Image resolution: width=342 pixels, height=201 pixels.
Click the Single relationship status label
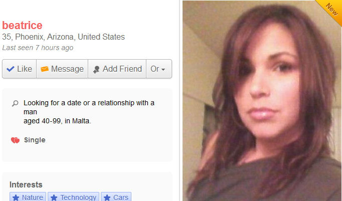pos(35,140)
